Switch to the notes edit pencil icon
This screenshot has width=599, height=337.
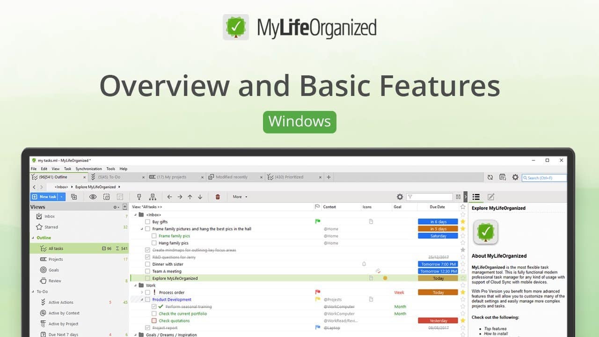(490, 197)
